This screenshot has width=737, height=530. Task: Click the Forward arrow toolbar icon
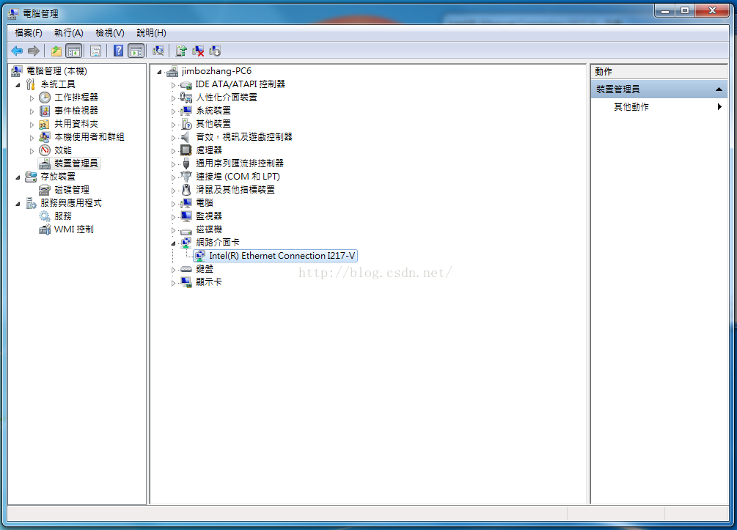tap(34, 51)
